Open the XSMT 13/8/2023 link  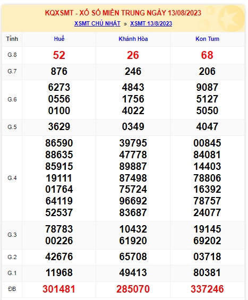point(151,23)
